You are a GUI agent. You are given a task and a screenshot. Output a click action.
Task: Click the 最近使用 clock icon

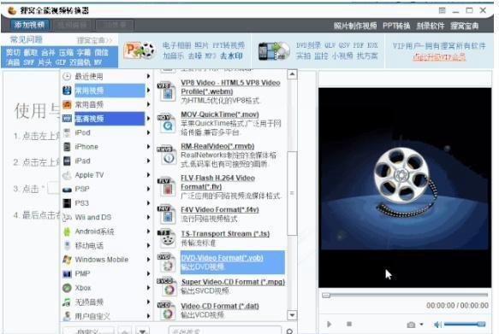click(67, 76)
